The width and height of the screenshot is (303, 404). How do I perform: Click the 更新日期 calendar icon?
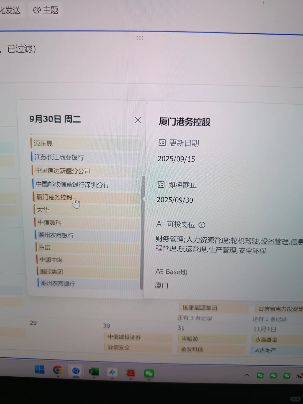pos(162,143)
